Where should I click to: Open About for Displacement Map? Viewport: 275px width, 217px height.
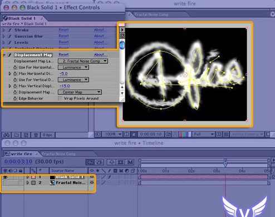(100, 55)
